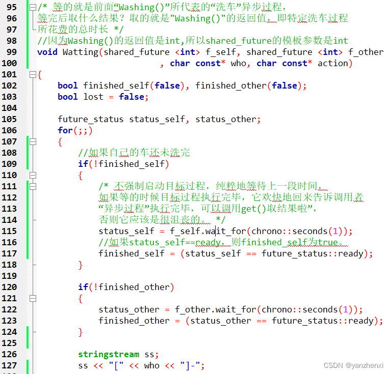The width and height of the screenshot is (391, 374).
Task: Click future_status::ready on line 117
Action: tap(312, 253)
